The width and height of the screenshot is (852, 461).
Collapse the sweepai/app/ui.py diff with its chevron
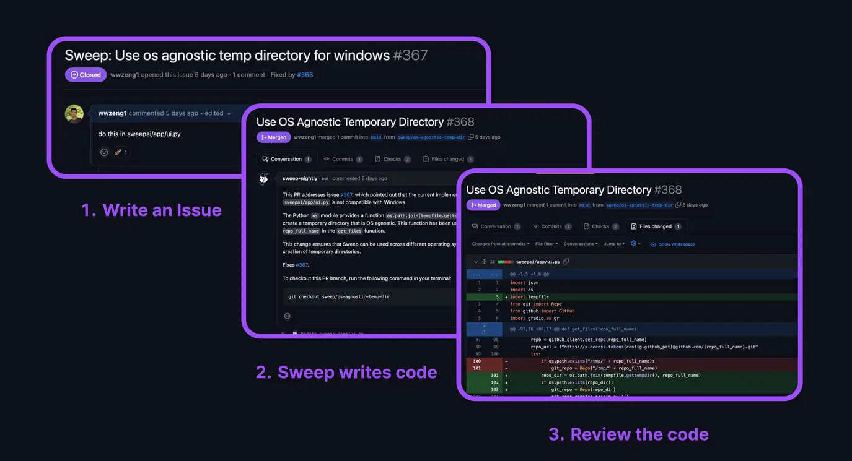(x=475, y=262)
